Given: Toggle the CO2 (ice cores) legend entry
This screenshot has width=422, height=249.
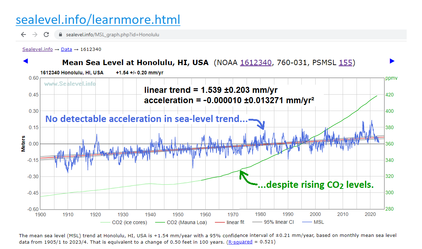Looking at the screenshot, I should click(x=123, y=222).
